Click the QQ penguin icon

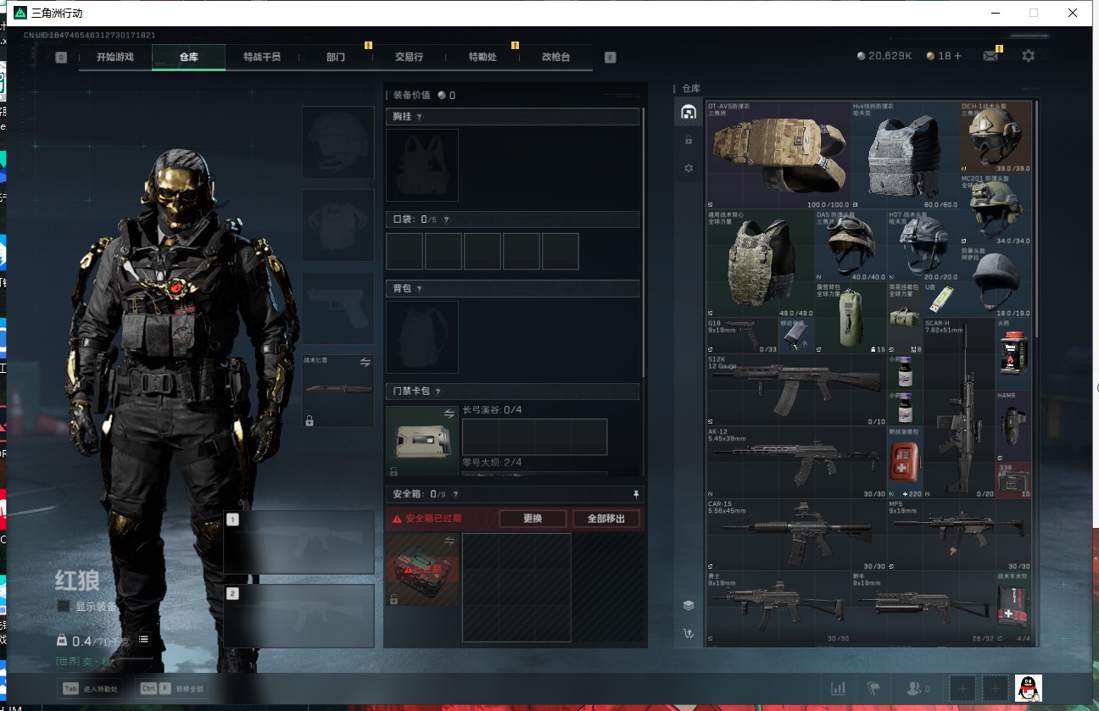pyautogui.click(x=1029, y=688)
